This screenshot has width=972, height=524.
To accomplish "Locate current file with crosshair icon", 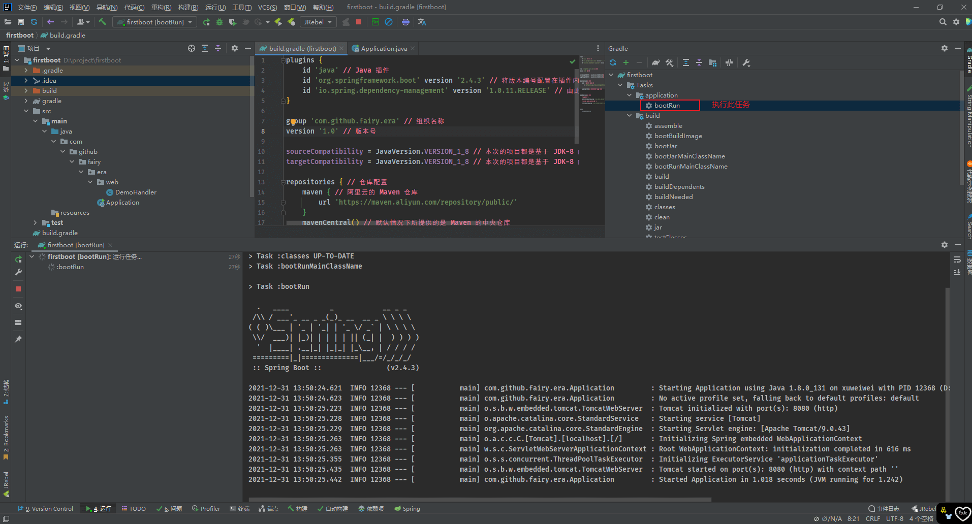I will [192, 48].
